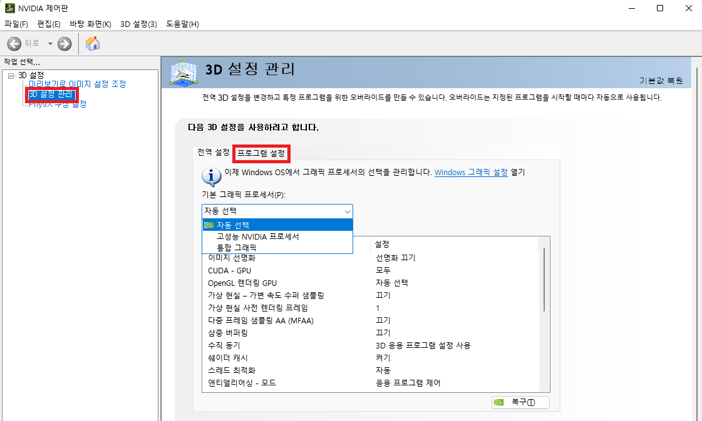Open the back history dropdown arrow
The width and height of the screenshot is (702, 421).
(x=50, y=43)
